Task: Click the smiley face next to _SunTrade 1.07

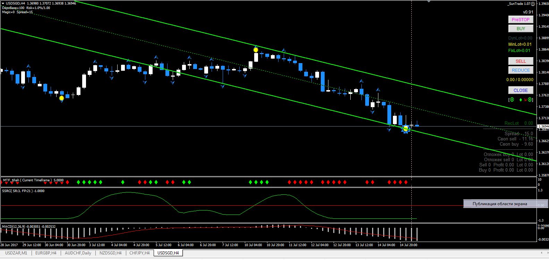Action: pyautogui.click(x=533, y=3)
